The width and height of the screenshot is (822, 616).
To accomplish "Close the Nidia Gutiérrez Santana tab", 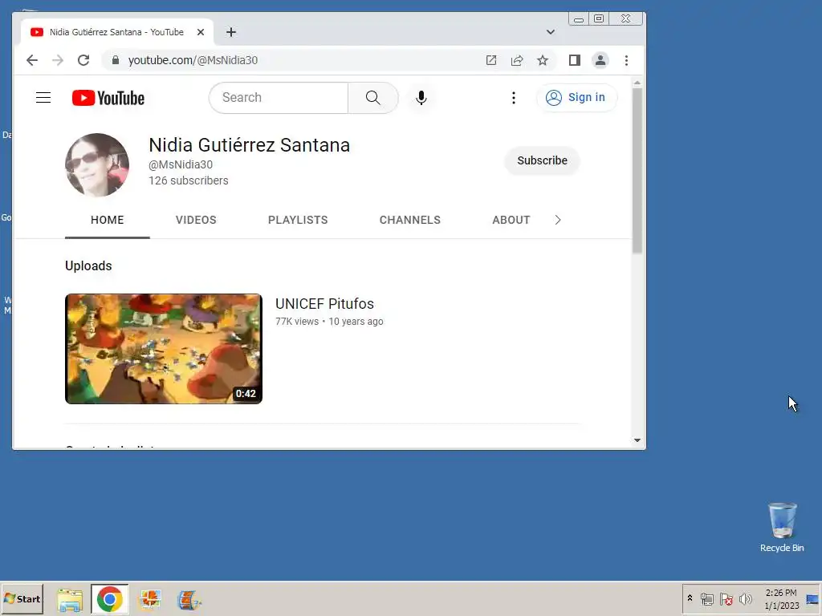I will point(200,32).
